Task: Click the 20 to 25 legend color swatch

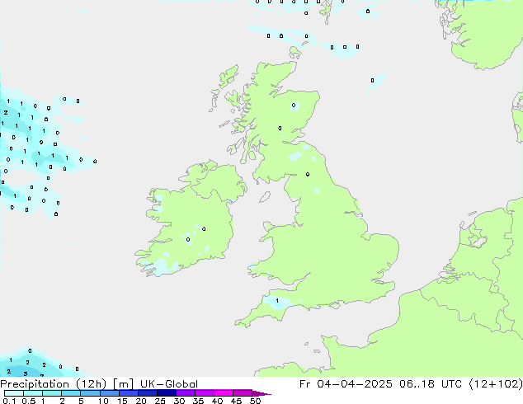Action: 147,393
